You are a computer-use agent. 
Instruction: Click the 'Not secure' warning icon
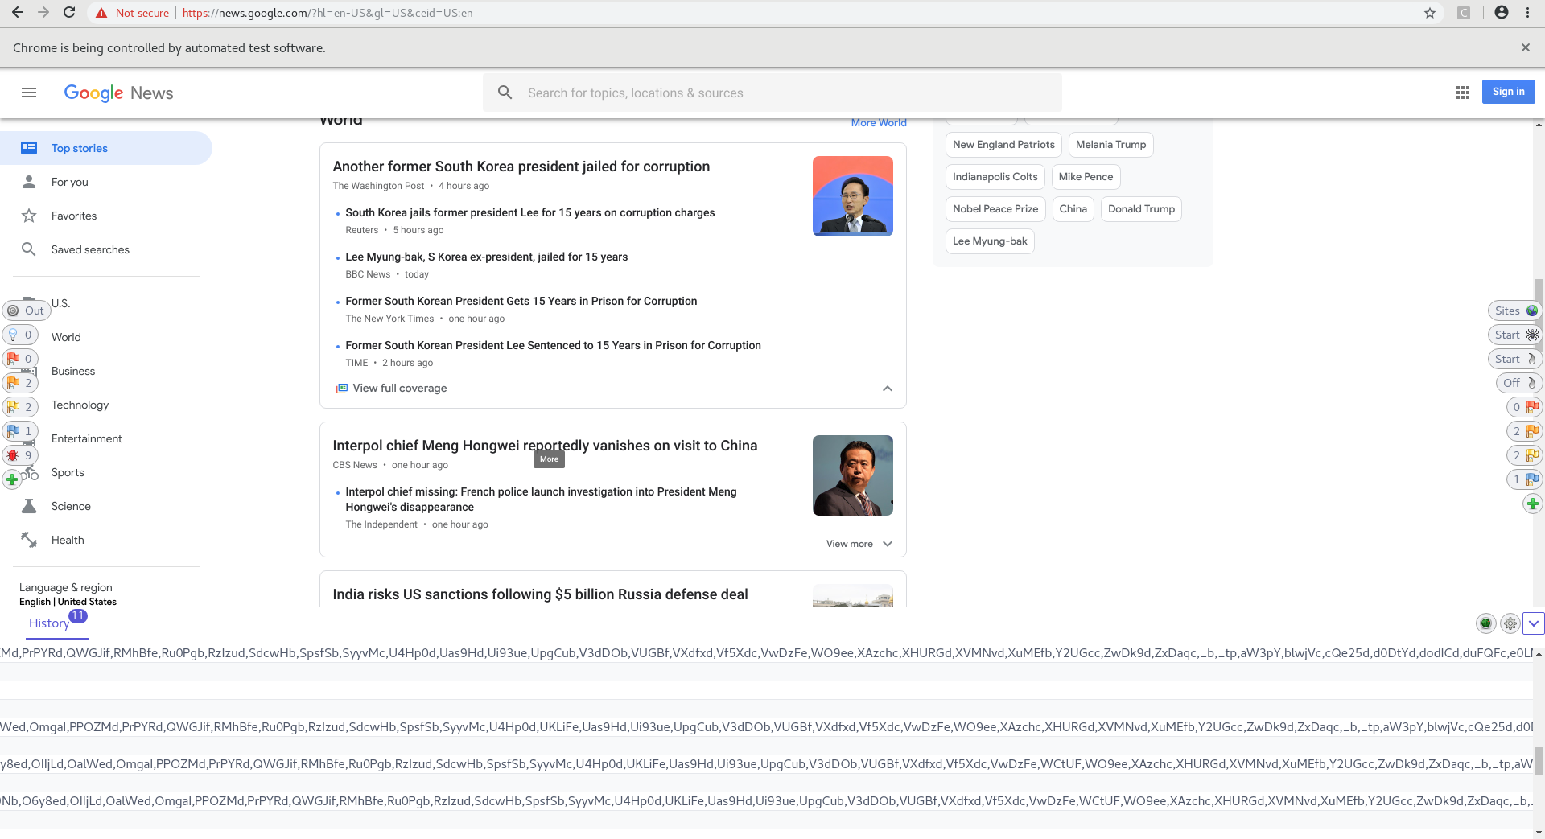point(101,13)
